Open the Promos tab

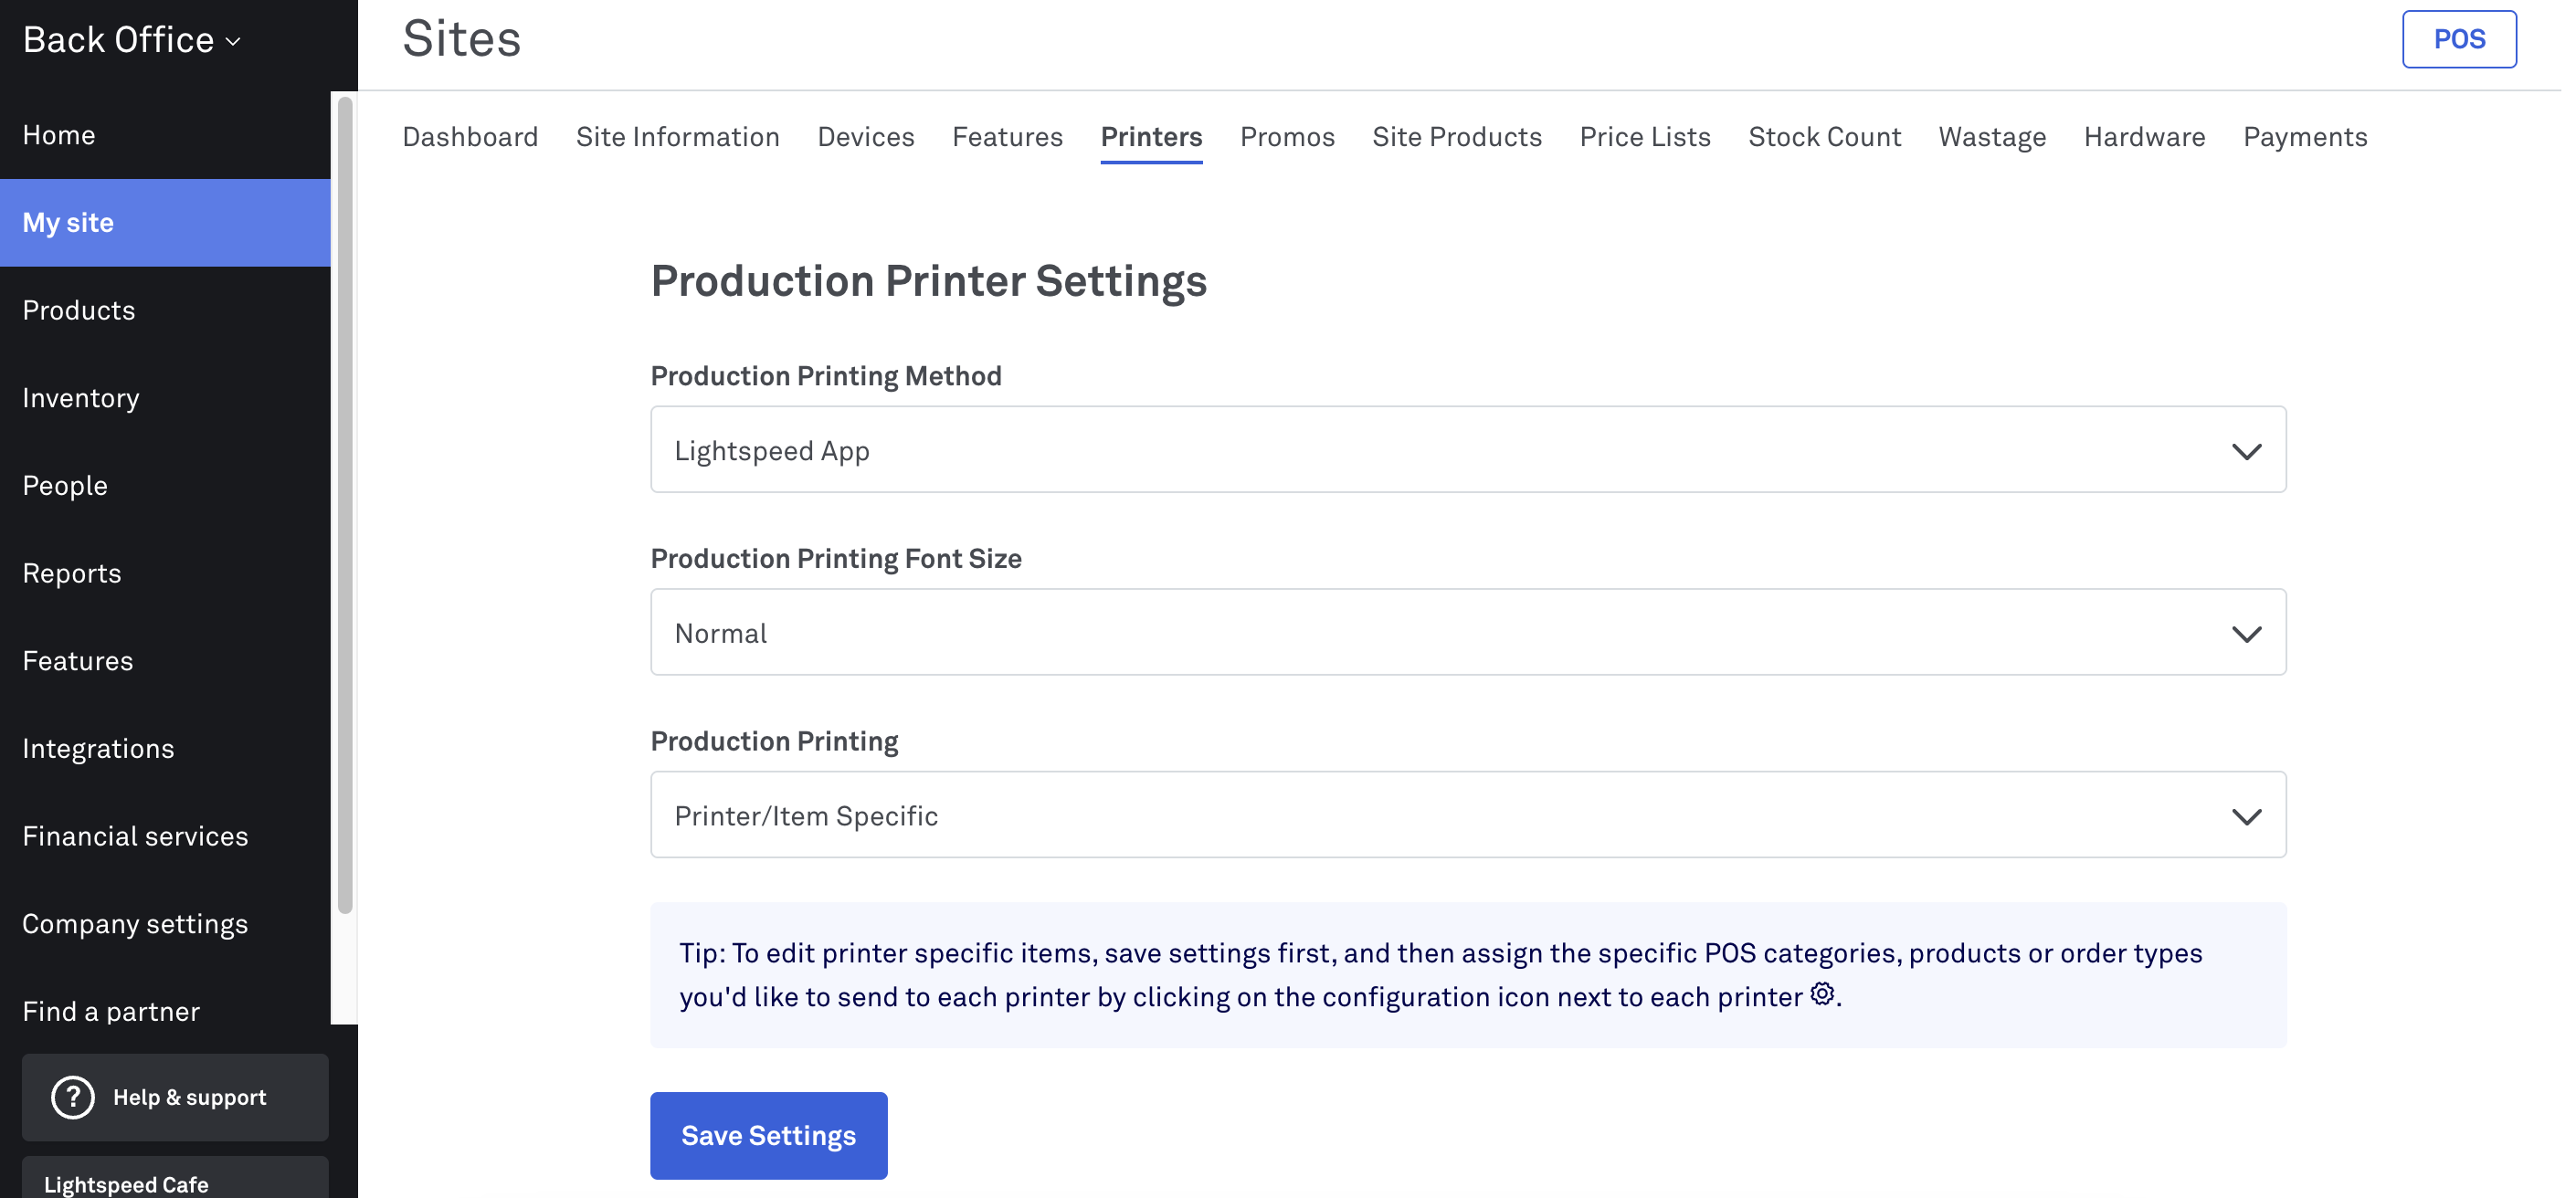[1287, 137]
